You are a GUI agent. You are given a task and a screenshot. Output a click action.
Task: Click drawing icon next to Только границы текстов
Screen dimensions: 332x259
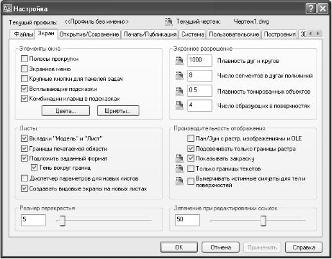point(179,169)
